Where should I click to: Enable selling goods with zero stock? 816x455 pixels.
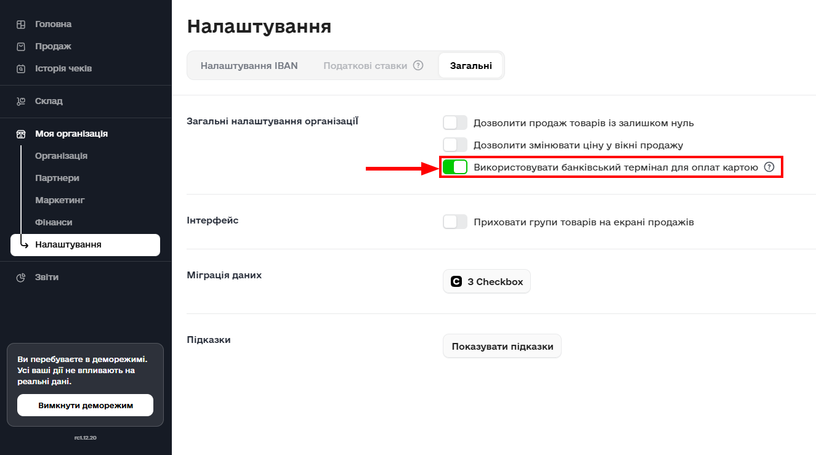[455, 123]
